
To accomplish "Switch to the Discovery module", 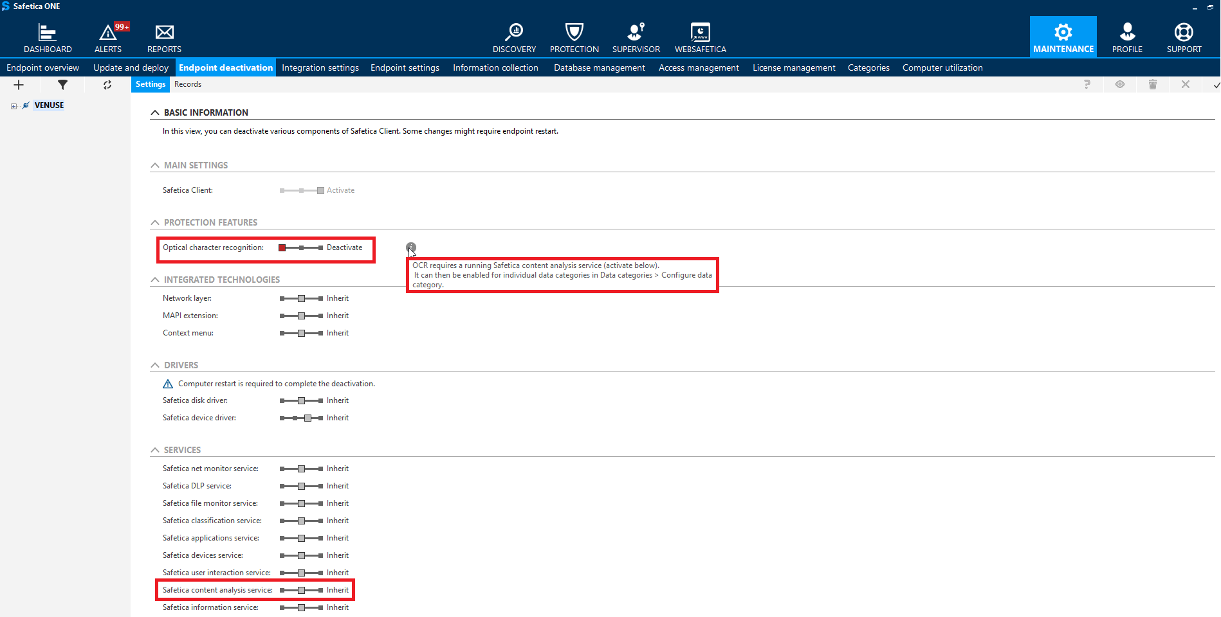I will click(x=514, y=37).
